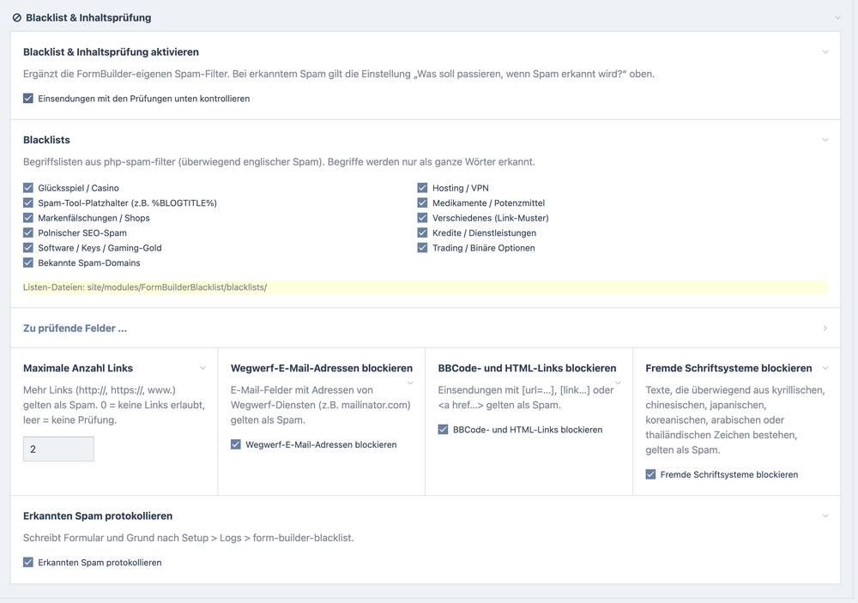The width and height of the screenshot is (858, 603).
Task: Focus the Maximale Anzahl Links number input
Action: tap(58, 449)
